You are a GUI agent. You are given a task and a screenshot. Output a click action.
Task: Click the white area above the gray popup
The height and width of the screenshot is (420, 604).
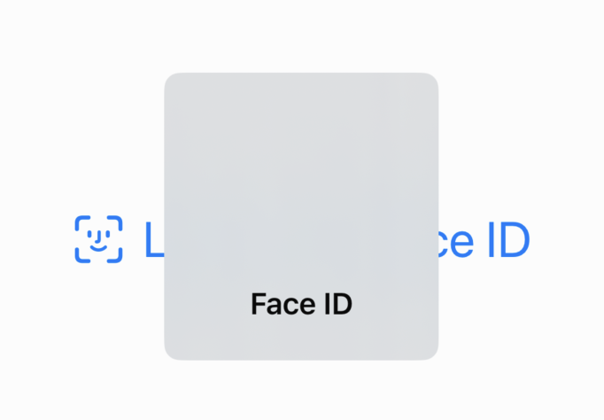301,35
